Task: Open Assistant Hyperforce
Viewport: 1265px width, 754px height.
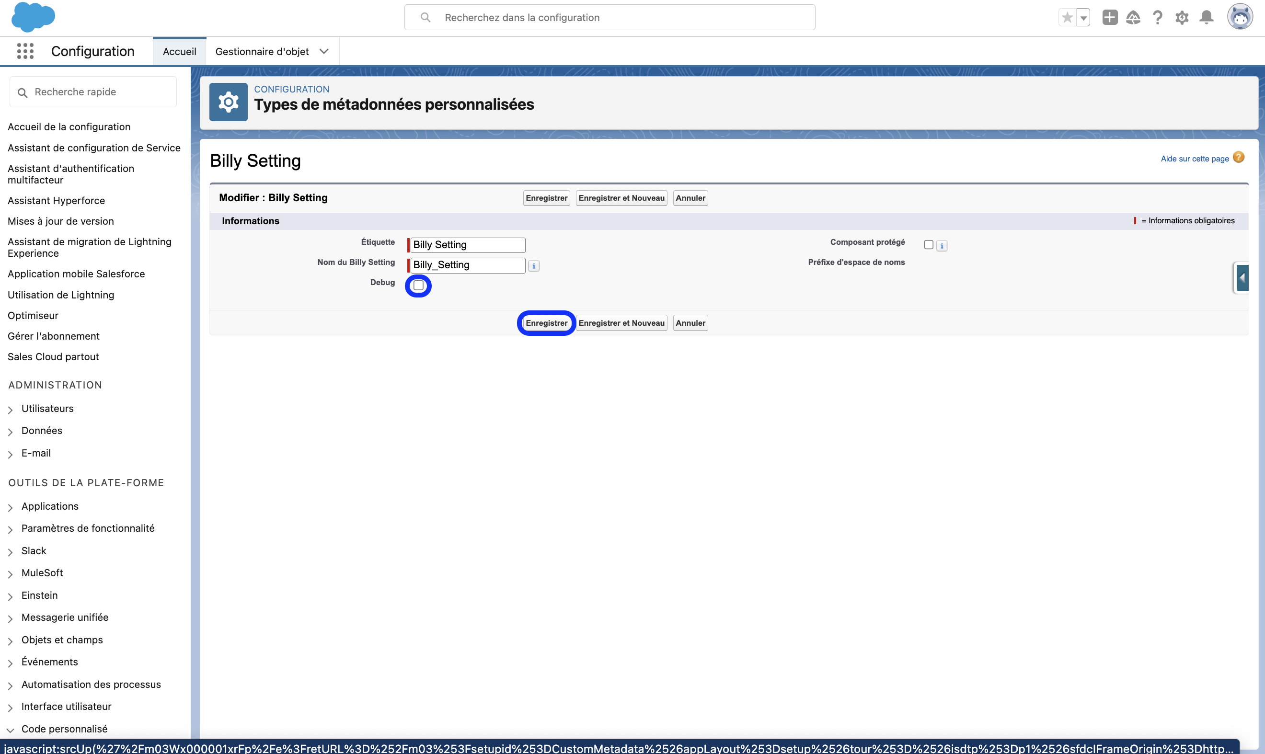Action: [57, 201]
